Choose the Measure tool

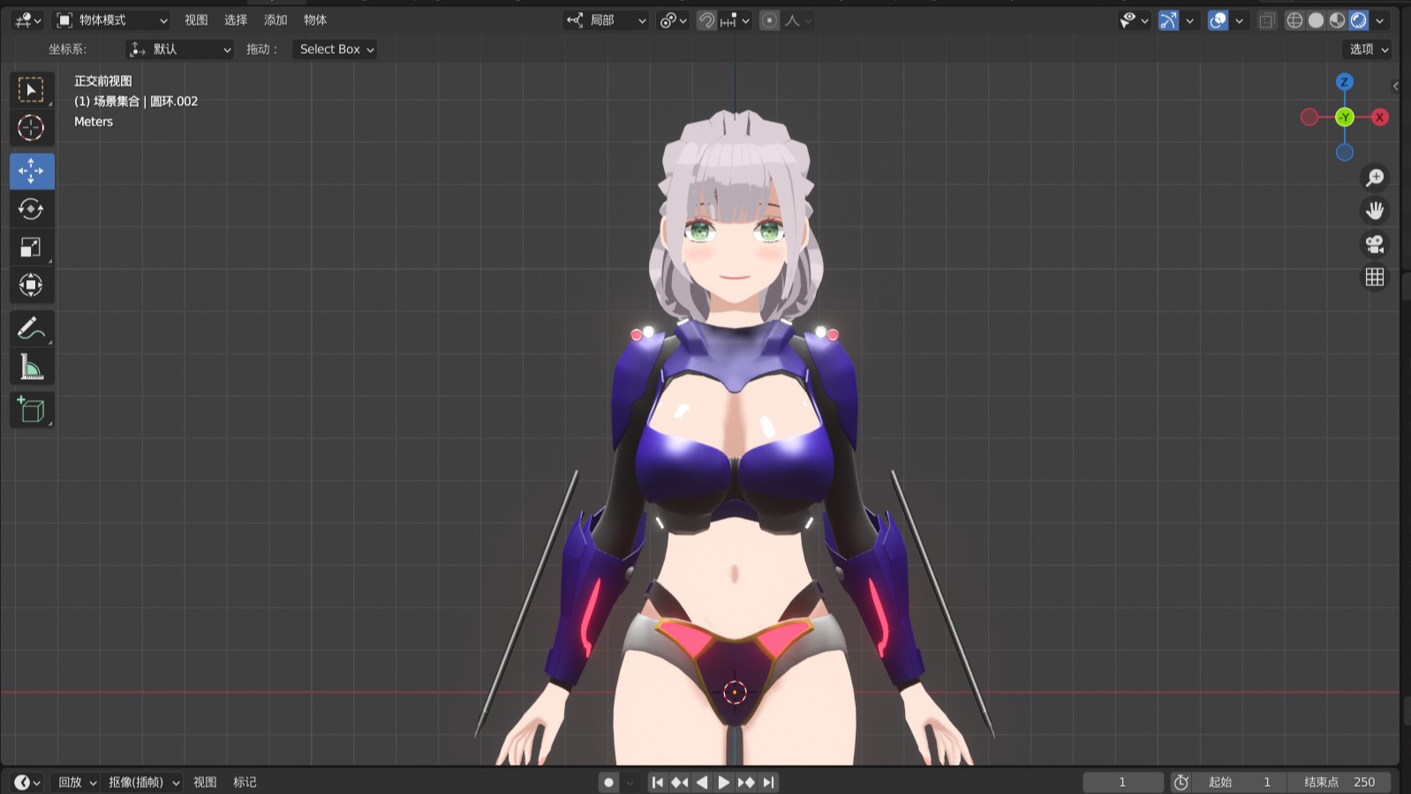pos(32,367)
